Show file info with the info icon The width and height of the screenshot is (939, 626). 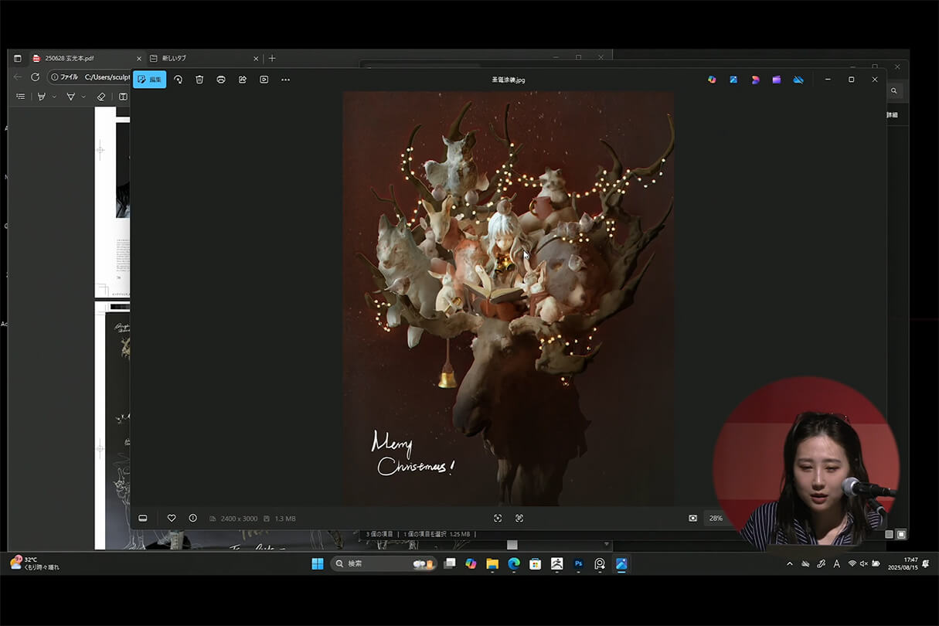(x=192, y=518)
